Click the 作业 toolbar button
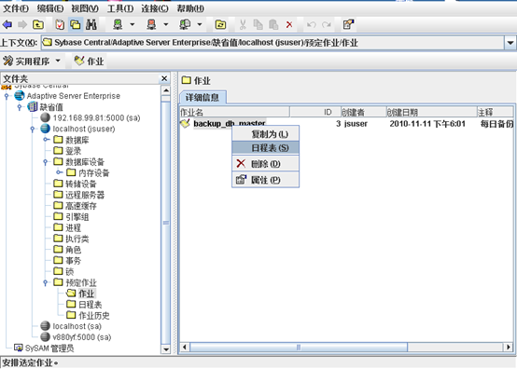The width and height of the screenshot is (517, 369). pos(89,61)
